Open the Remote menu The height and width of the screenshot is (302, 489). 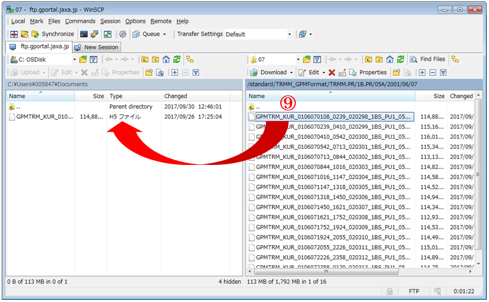coord(161,21)
